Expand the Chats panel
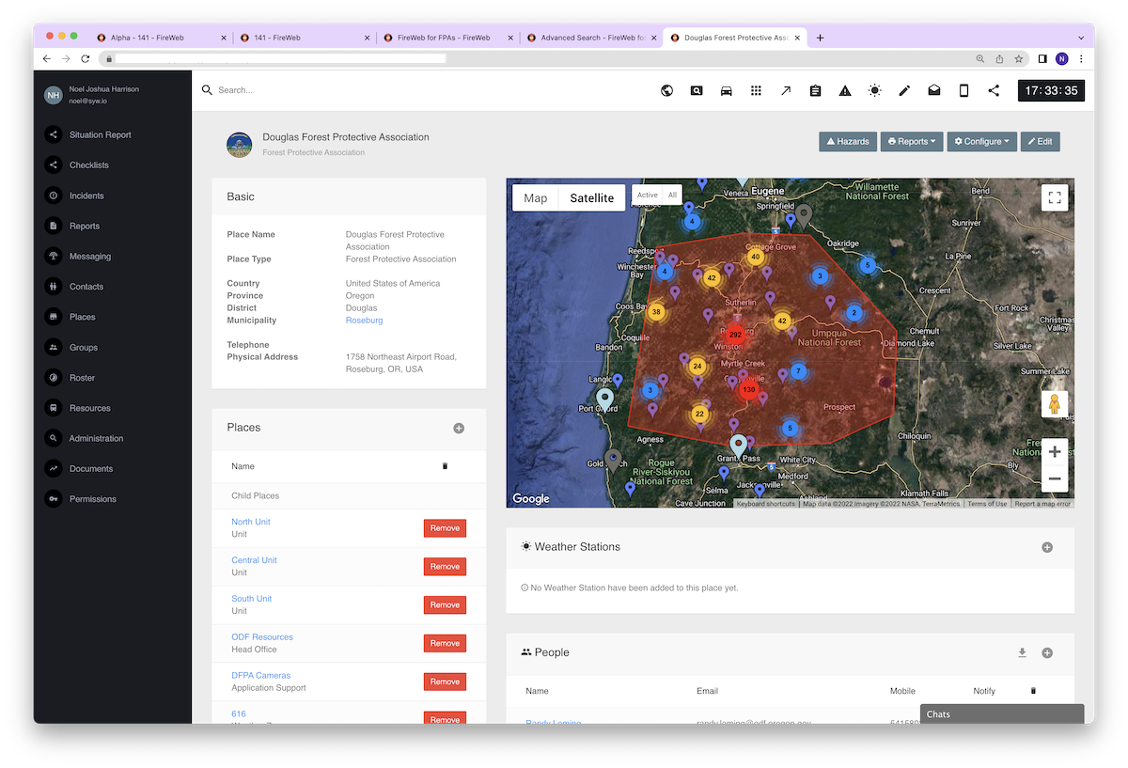This screenshot has width=1128, height=768. click(x=1000, y=714)
